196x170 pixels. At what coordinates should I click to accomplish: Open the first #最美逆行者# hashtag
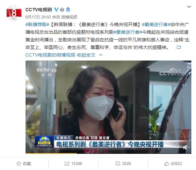[x=156, y=24]
